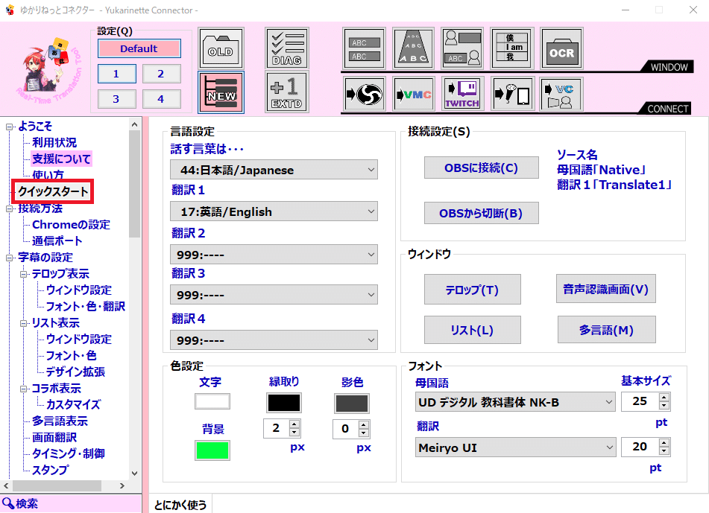
Task: Open the 翻訳1 English translation dropdown
Action: tap(274, 211)
